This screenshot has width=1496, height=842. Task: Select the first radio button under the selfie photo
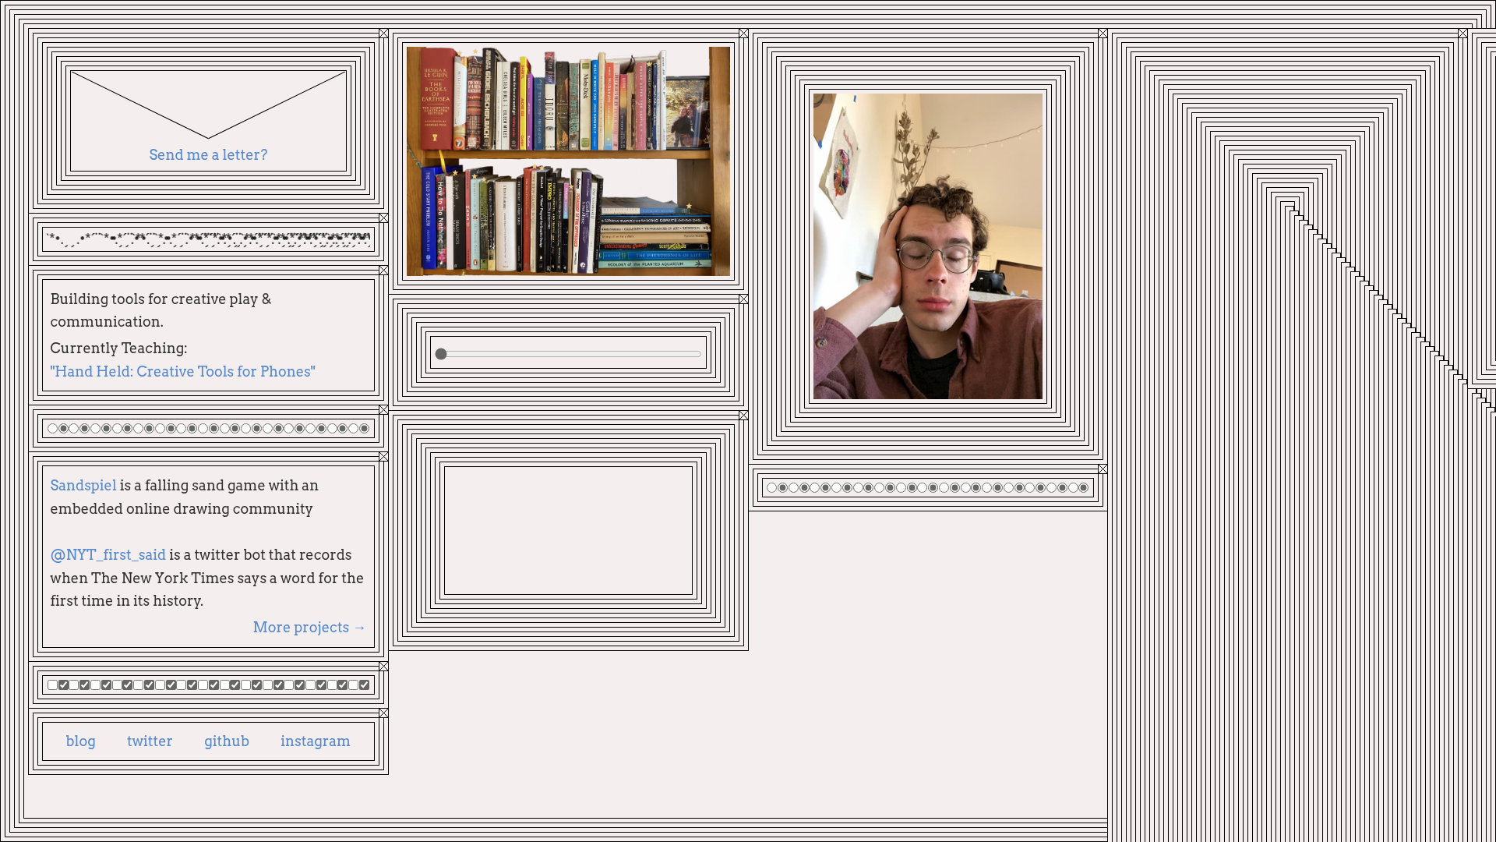point(771,488)
